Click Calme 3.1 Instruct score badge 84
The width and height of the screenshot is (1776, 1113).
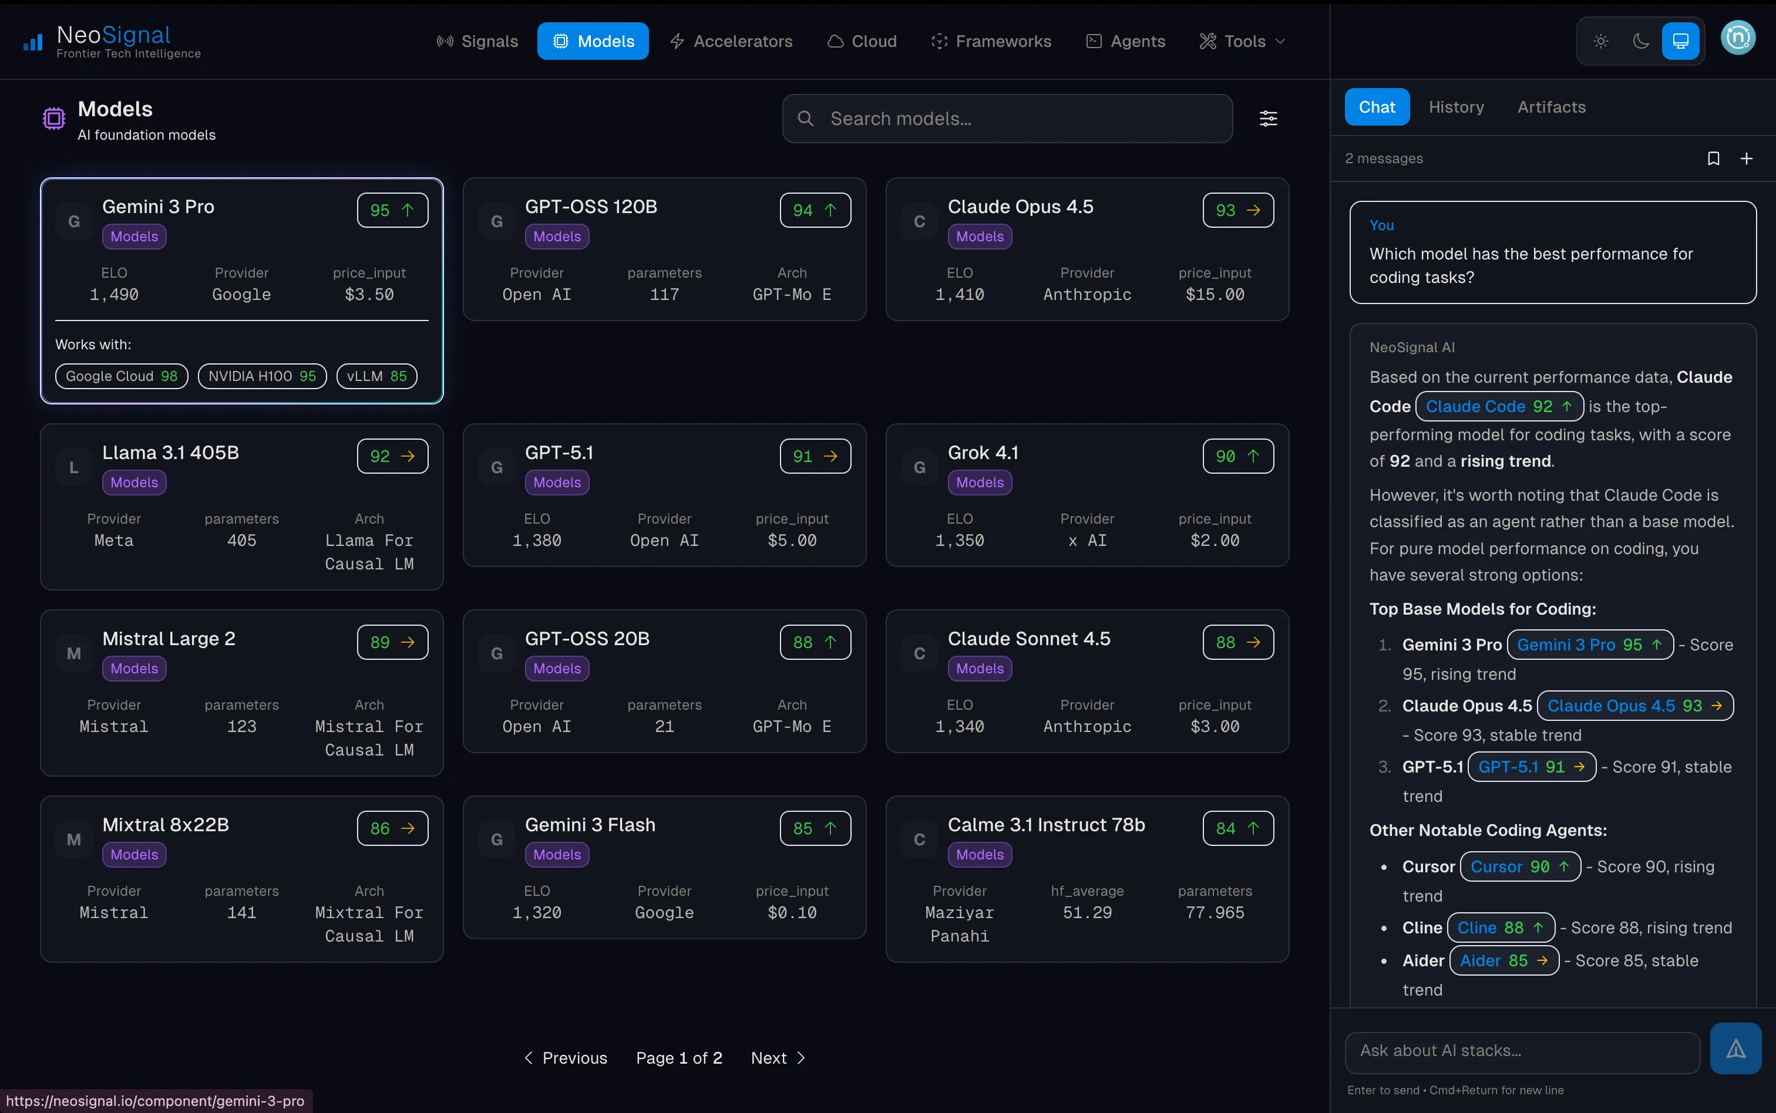click(x=1238, y=829)
